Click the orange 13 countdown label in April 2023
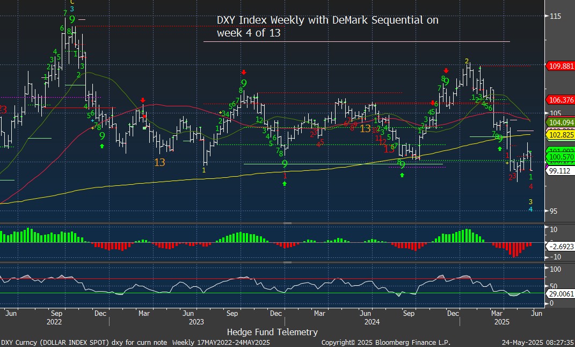575x347 pixels. [x=159, y=162]
